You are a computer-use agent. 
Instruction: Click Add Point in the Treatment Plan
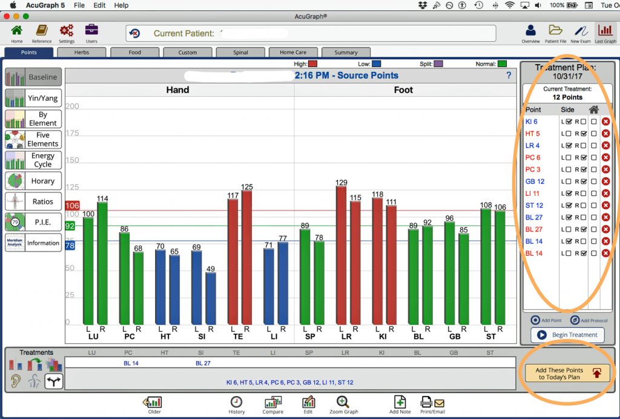click(546, 320)
